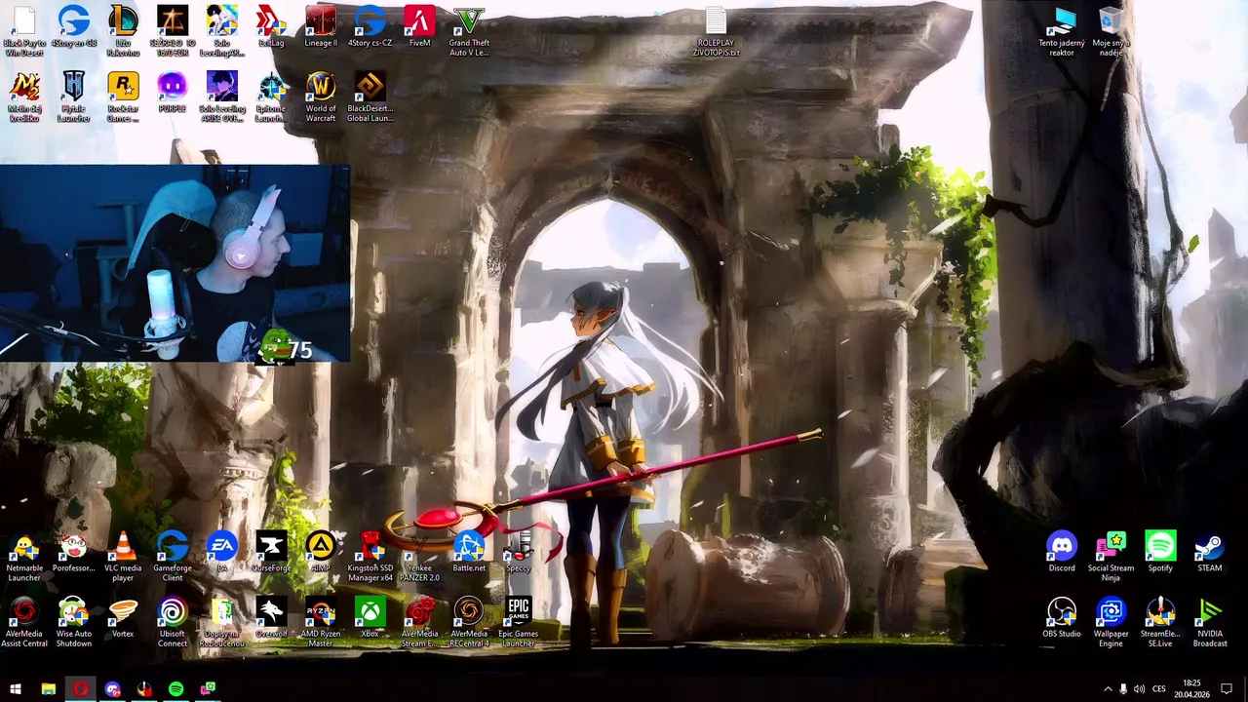Open microphone settings in system tray
Screen dimensions: 1248x702
[1123, 689]
